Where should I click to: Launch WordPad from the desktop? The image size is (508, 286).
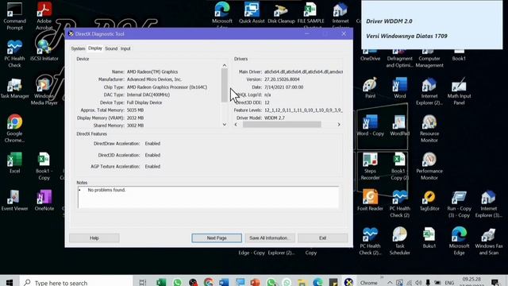pos(399,126)
